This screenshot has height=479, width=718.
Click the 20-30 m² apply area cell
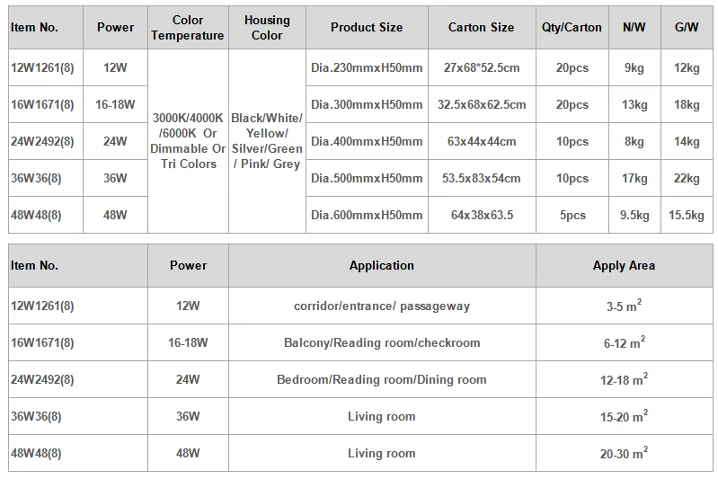point(624,454)
